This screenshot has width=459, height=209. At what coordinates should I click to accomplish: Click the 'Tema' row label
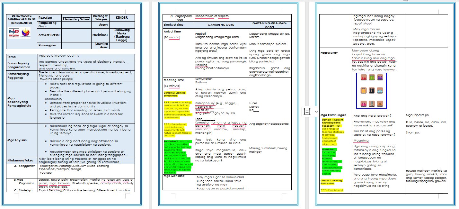click(x=12, y=57)
